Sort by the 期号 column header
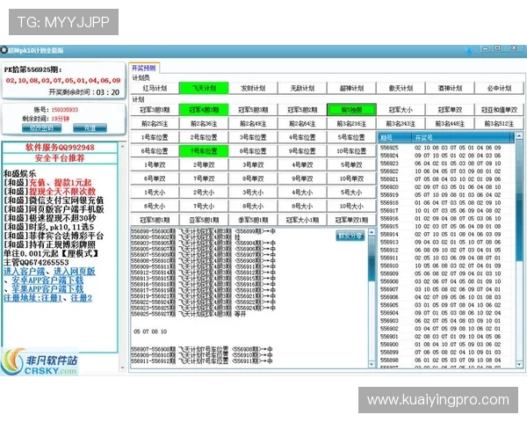Viewport: 527px width, 422px height. pos(395,137)
